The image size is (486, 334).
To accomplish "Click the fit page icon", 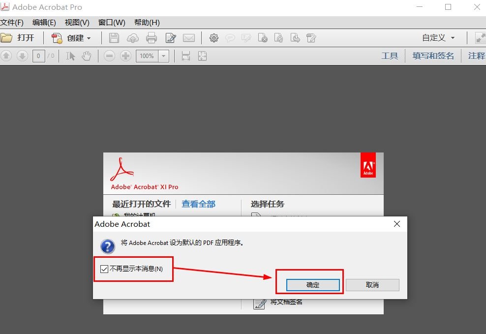I will pos(202,56).
